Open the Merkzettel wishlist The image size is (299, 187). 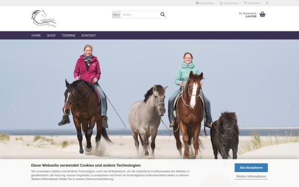coord(252,3)
